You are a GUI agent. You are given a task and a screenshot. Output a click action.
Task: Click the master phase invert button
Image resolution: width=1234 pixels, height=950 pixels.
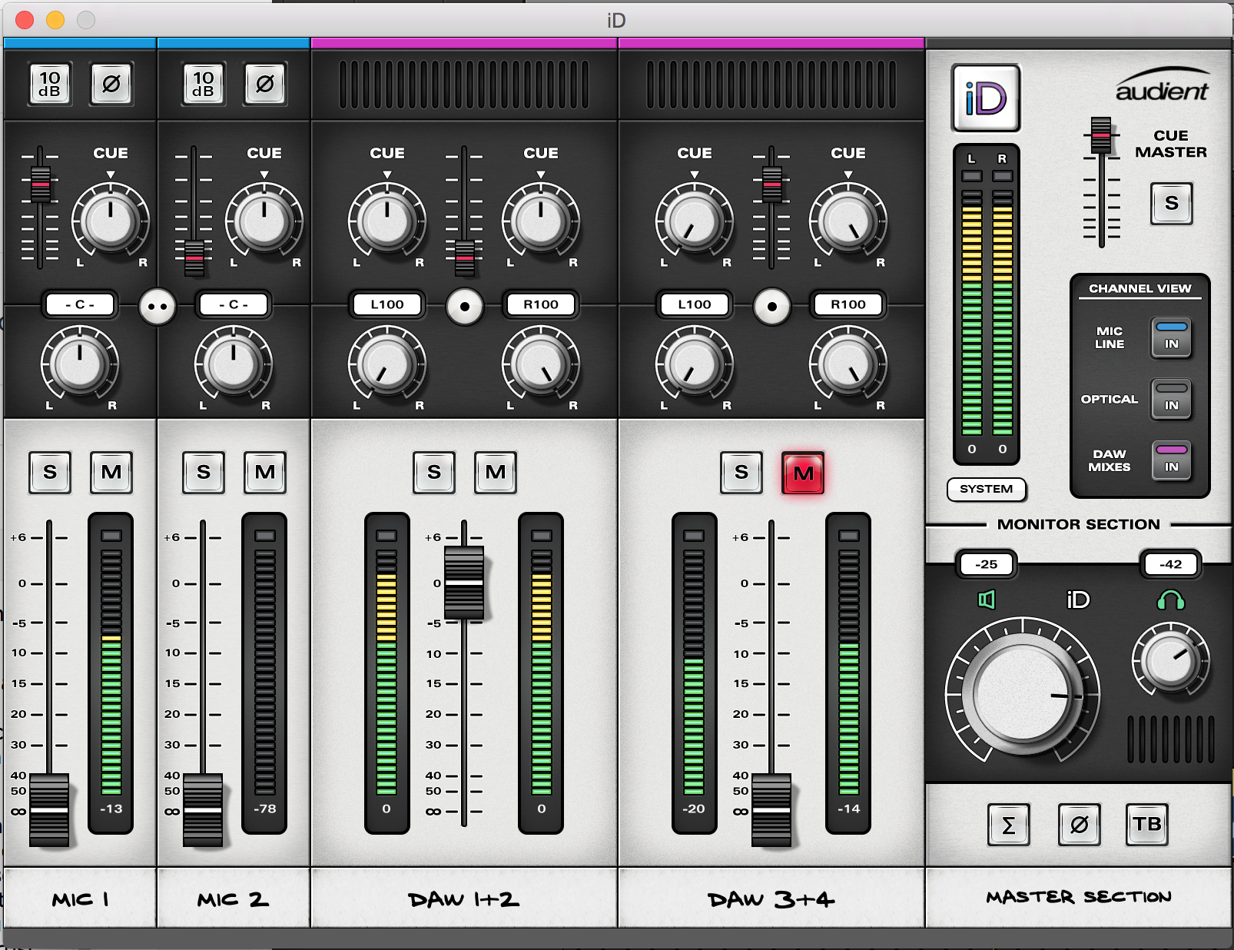click(1079, 825)
